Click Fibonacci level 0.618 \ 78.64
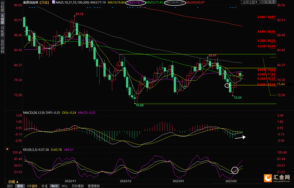This screenshot has height=188, width=294. click(x=266, y=70)
